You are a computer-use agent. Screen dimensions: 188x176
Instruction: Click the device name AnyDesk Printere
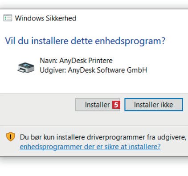[x=86, y=61]
